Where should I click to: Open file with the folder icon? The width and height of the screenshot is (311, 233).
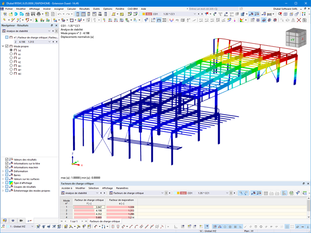(10, 14)
